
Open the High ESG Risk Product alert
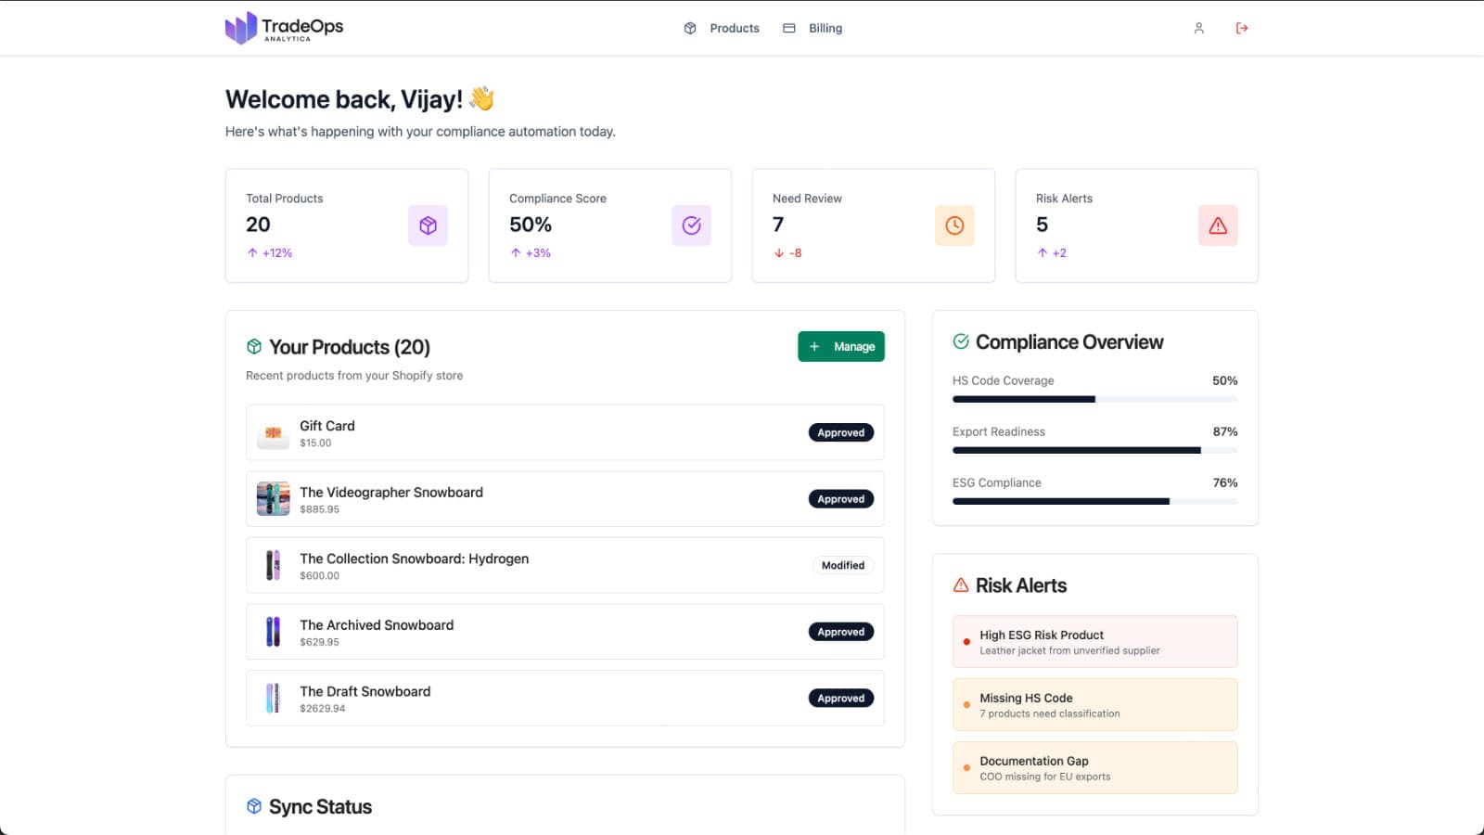click(x=1095, y=641)
